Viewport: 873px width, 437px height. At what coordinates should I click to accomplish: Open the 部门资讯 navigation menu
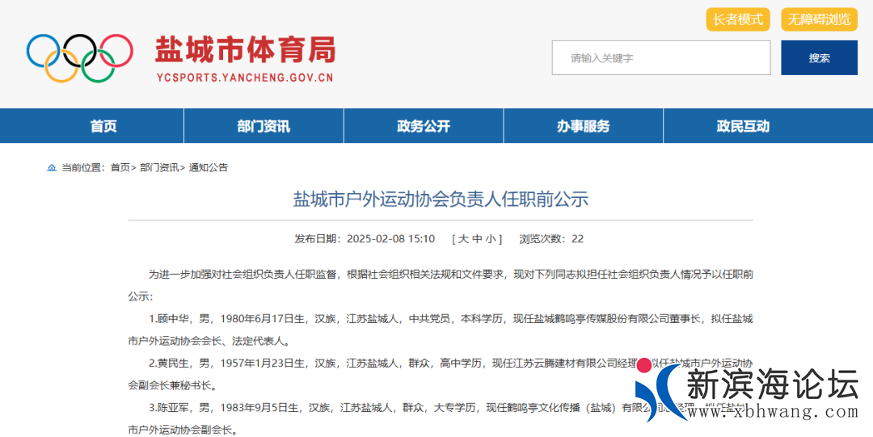264,126
